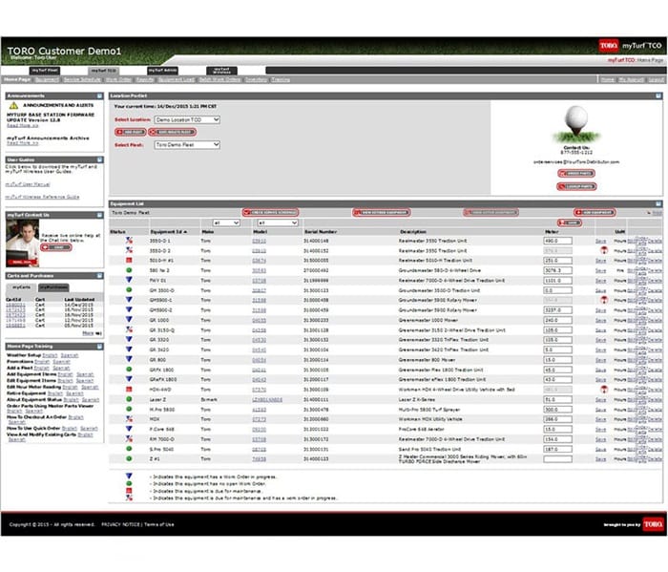Click Save link for 3550-D 1 row

coord(600,241)
